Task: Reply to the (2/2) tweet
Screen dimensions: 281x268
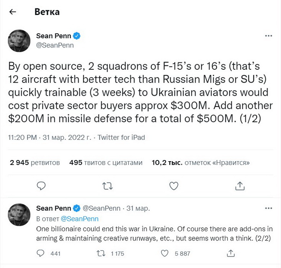Action: tap(41, 253)
